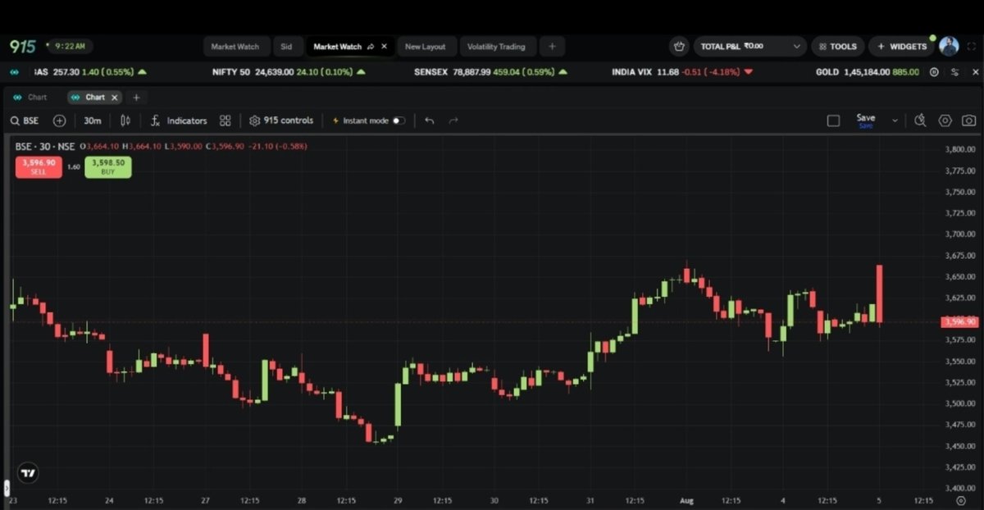The width and height of the screenshot is (984, 510).
Task: Open the quick search lightning magnifier
Action: click(920, 121)
